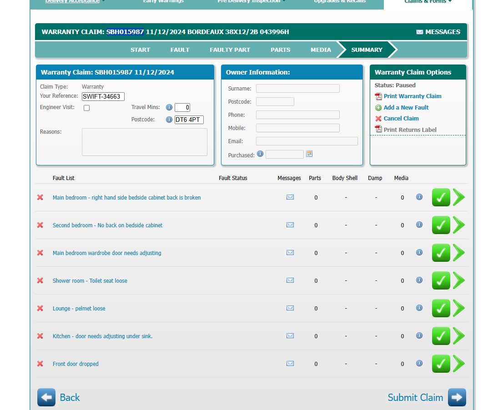Image resolution: width=493 pixels, height=410 pixels.
Task: Open messages for Toilet seat loose fault
Action: 290,280
